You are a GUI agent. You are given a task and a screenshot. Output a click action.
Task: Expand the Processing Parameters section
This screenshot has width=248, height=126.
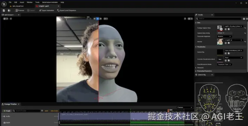click(x=196, y=71)
